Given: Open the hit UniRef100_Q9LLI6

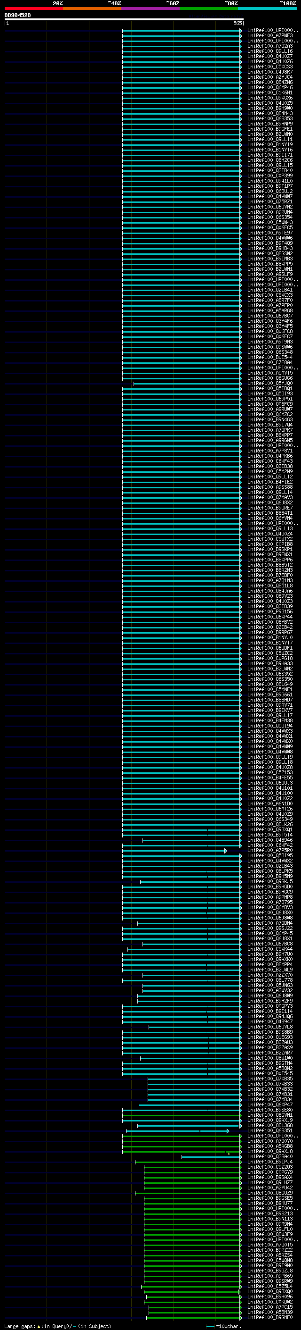Looking at the screenshot, I should click(x=270, y=51).
